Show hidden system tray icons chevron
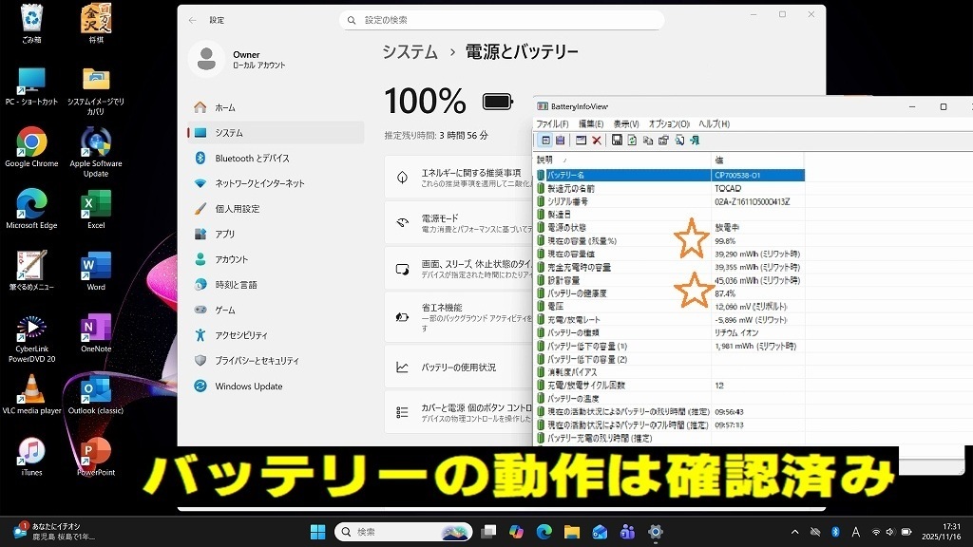Image resolution: width=973 pixels, height=547 pixels. point(795,532)
